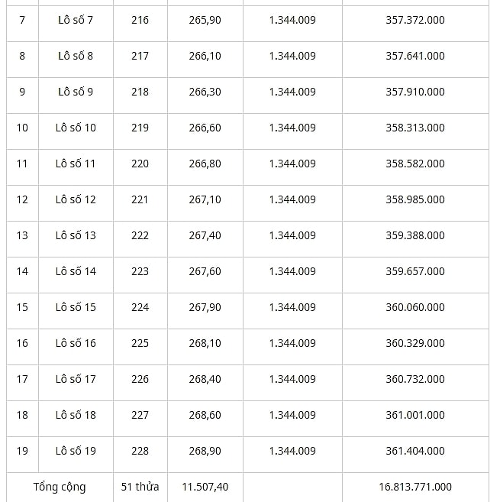Image resolution: width=500 pixels, height=502 pixels.
Task: Select total price 358.313.000 cell
Action: pos(415,128)
